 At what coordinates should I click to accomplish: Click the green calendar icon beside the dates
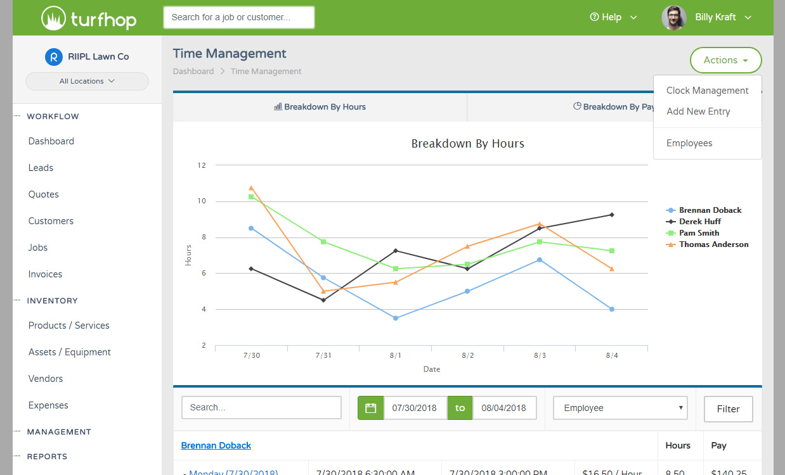[x=370, y=408]
